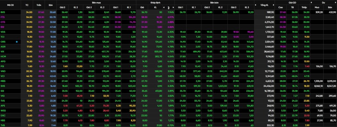337x127 pixels.
Task: Select the Bên bán header group
Action: (x=214, y=3)
